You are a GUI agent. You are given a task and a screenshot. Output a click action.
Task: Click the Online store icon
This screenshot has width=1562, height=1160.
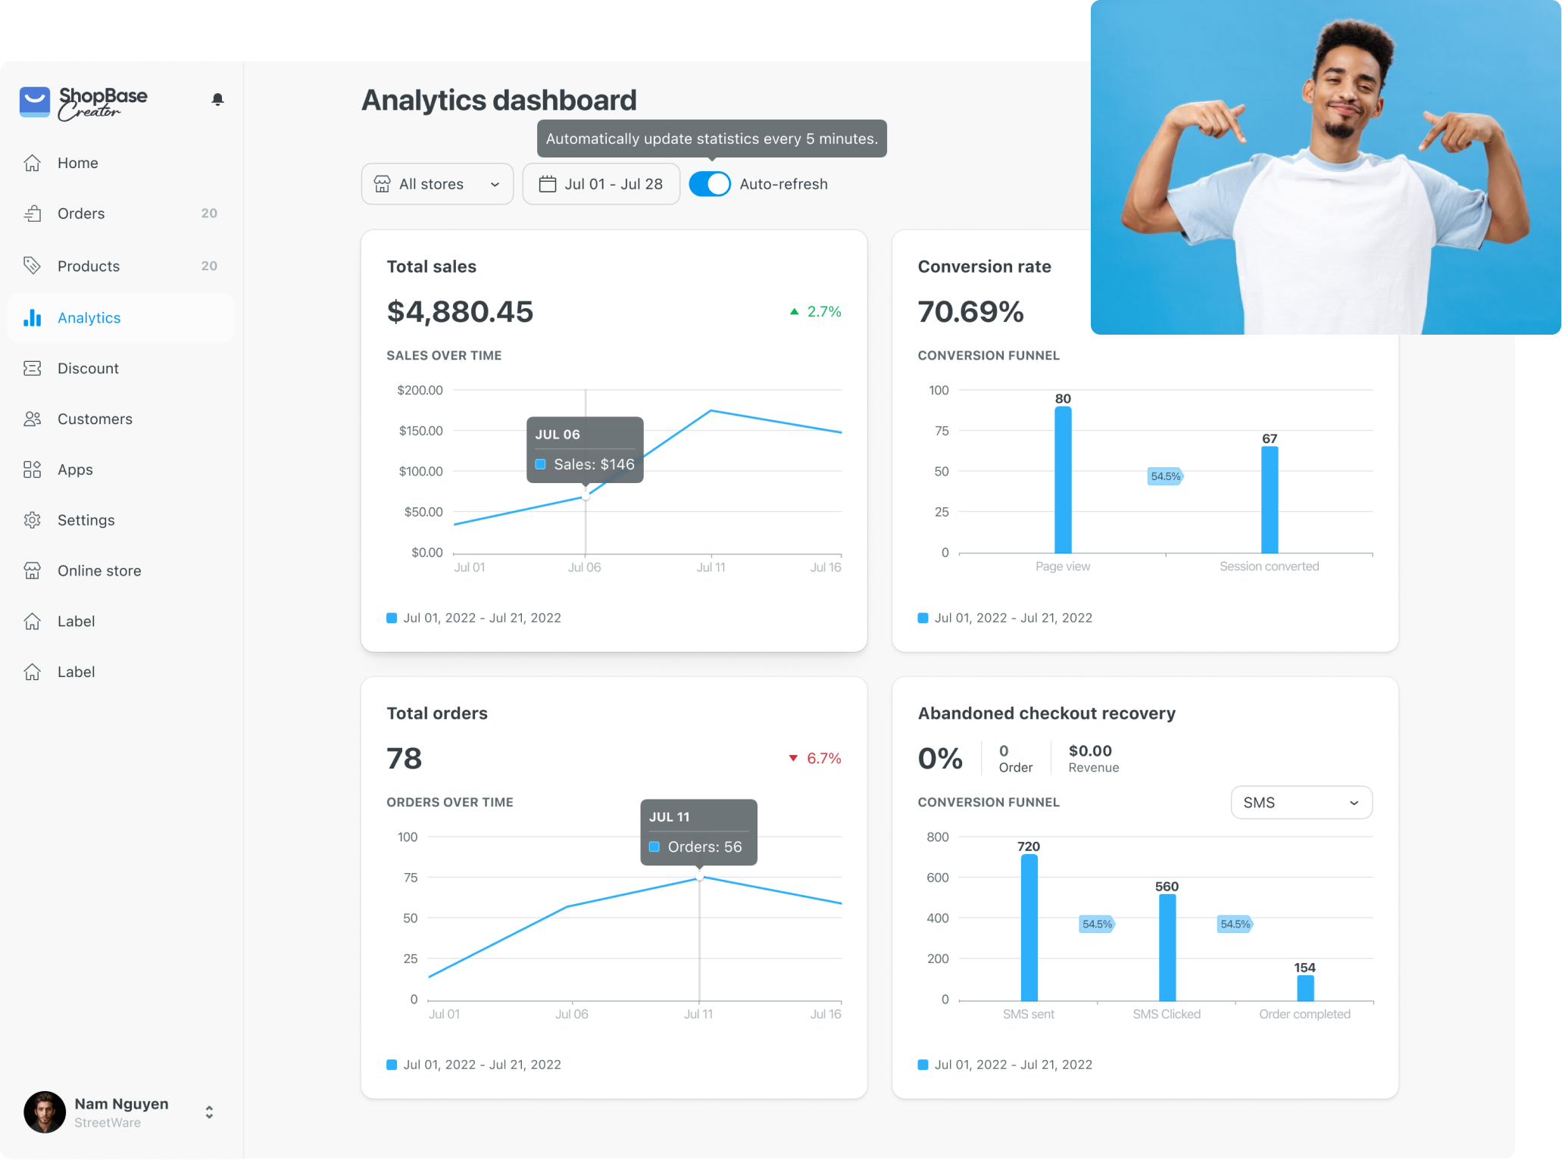click(x=33, y=571)
